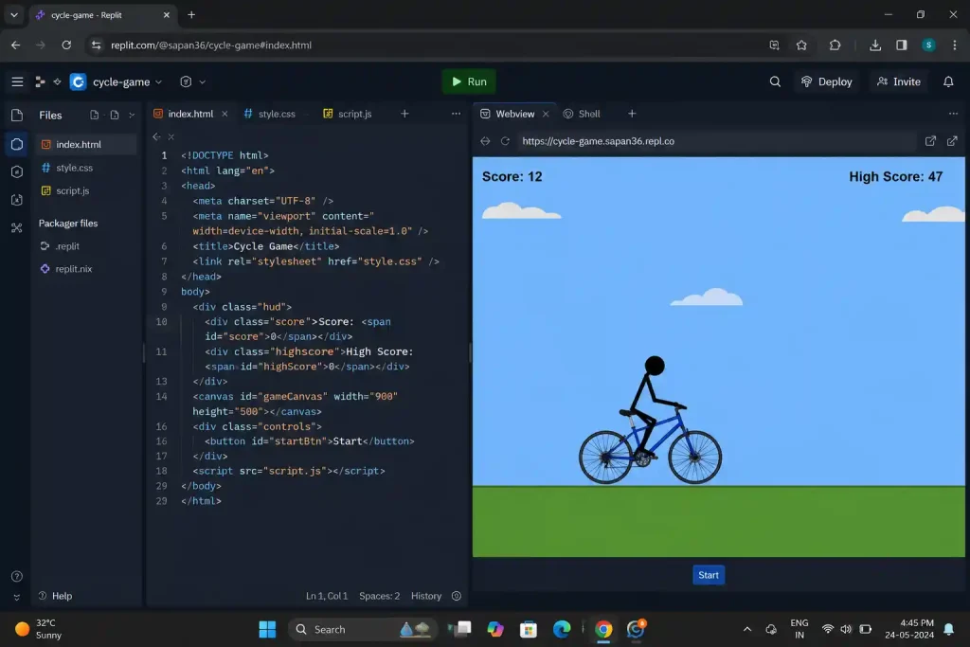The height and width of the screenshot is (647, 970).
Task: Bookmark this page with the star icon
Action: click(801, 45)
